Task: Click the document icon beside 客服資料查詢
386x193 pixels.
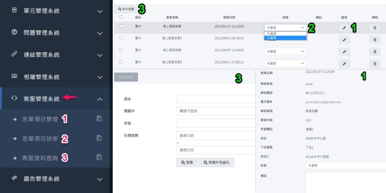Action: (99, 157)
